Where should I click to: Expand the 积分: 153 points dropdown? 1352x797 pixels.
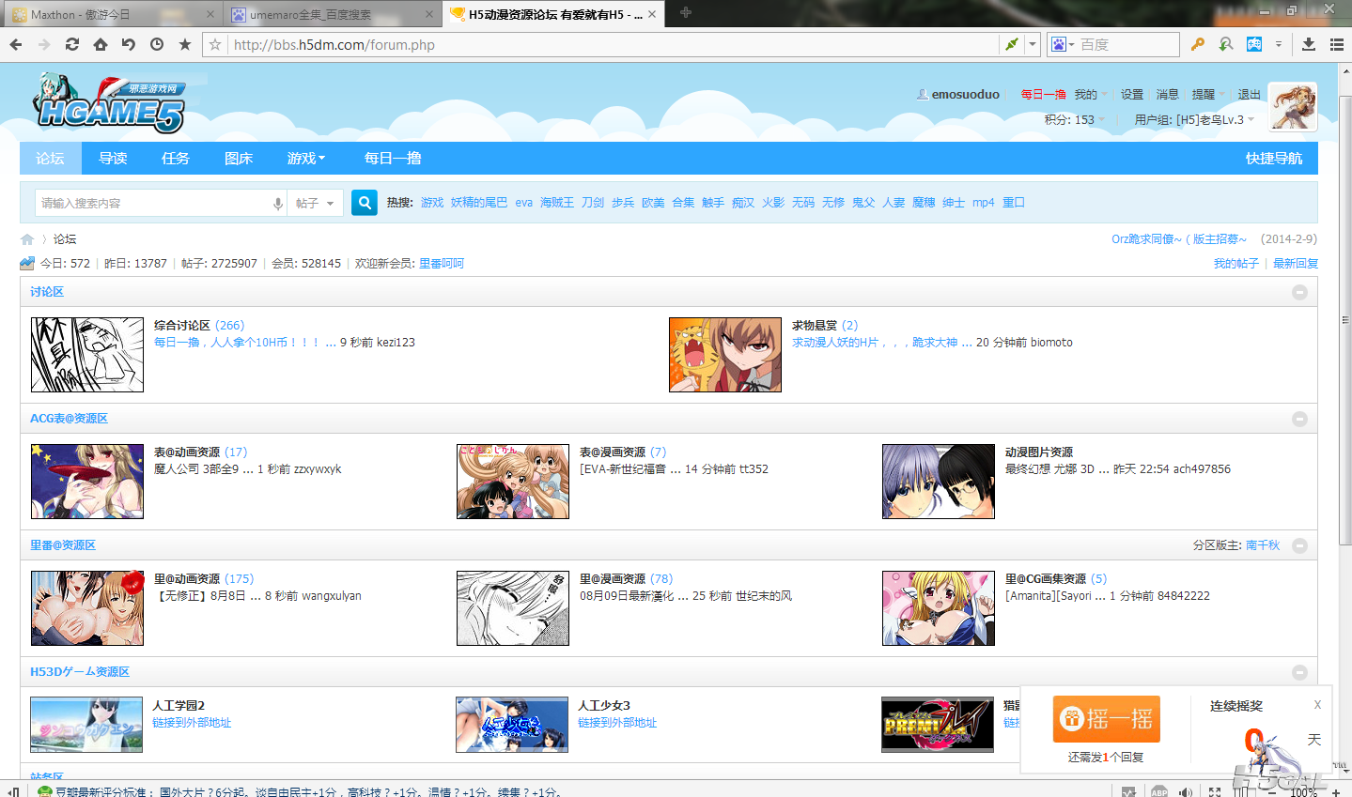point(1074,119)
